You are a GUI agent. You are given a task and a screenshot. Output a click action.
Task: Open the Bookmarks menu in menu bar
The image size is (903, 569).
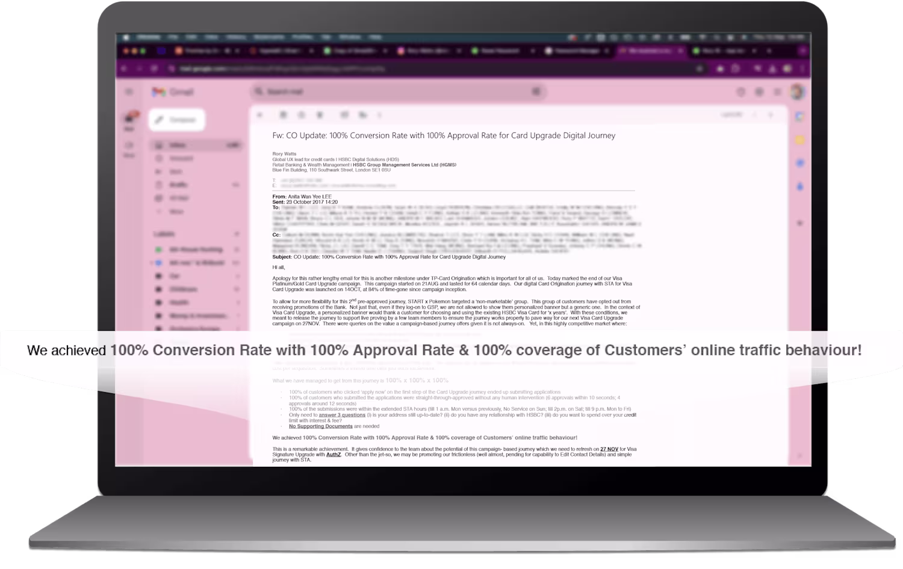268,37
